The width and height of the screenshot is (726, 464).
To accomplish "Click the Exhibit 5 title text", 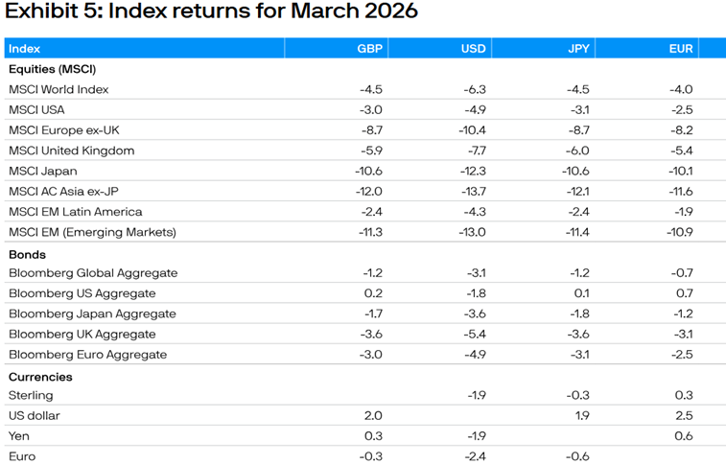I will [211, 12].
